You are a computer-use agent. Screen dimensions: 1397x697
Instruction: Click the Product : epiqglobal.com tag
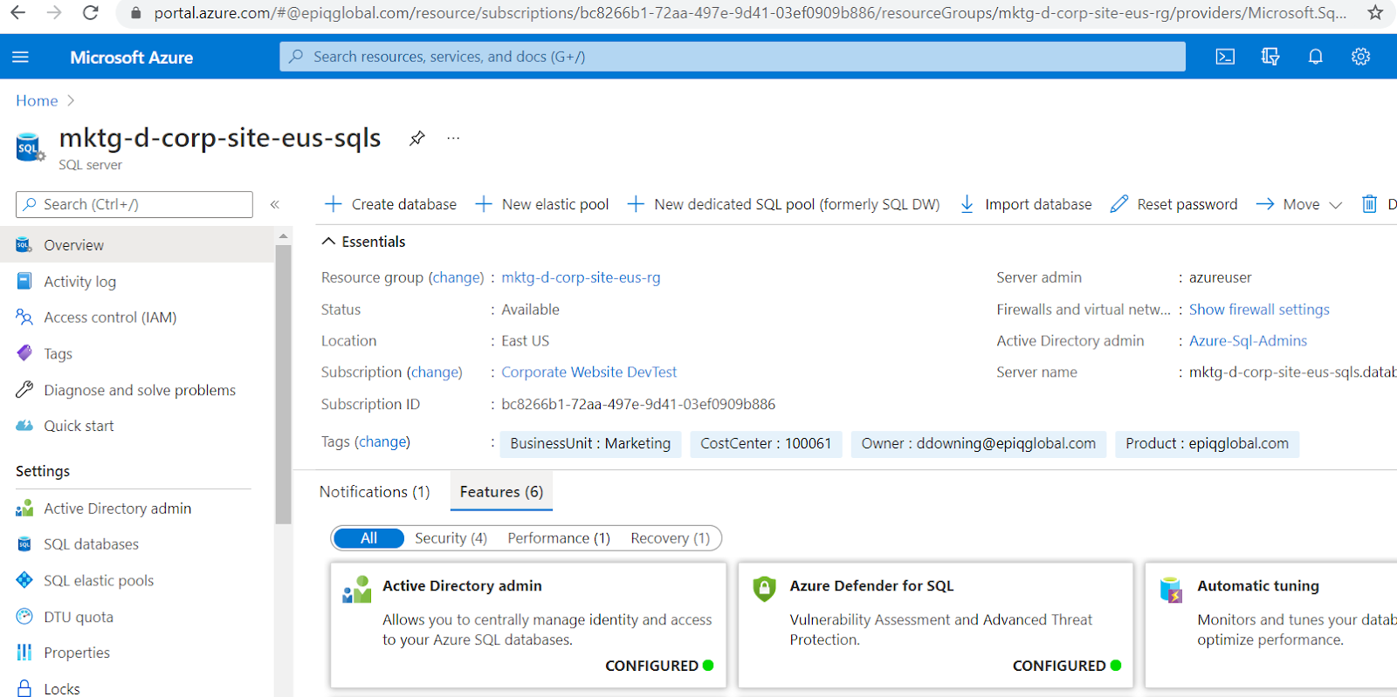[x=1207, y=444]
